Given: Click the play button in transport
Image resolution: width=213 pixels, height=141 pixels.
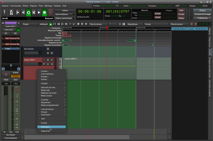Looking at the screenshot, I should [x=39, y=12].
